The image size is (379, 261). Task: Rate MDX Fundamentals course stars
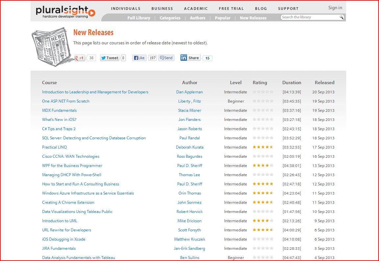(x=263, y=110)
